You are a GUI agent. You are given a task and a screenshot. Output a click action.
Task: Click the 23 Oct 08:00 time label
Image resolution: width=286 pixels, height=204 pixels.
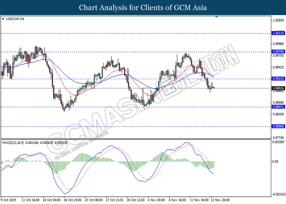[x=94, y=200]
